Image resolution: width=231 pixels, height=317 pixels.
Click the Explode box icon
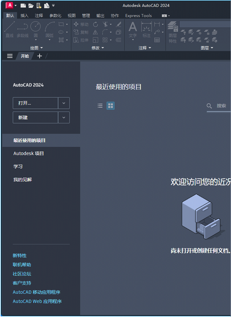(119, 32)
